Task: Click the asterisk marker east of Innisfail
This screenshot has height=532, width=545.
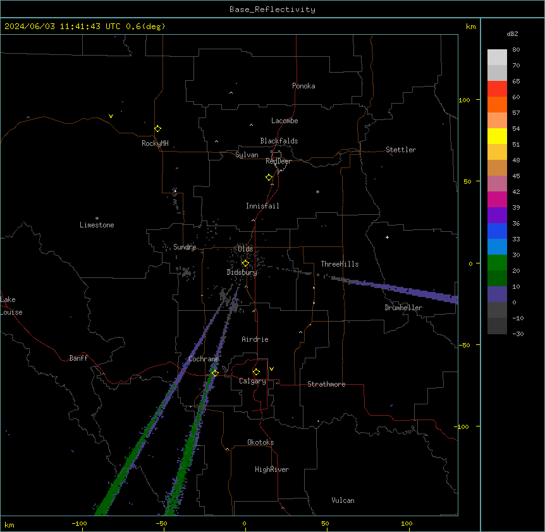Action: coord(317,191)
